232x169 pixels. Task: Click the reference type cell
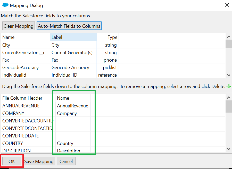click(108, 75)
